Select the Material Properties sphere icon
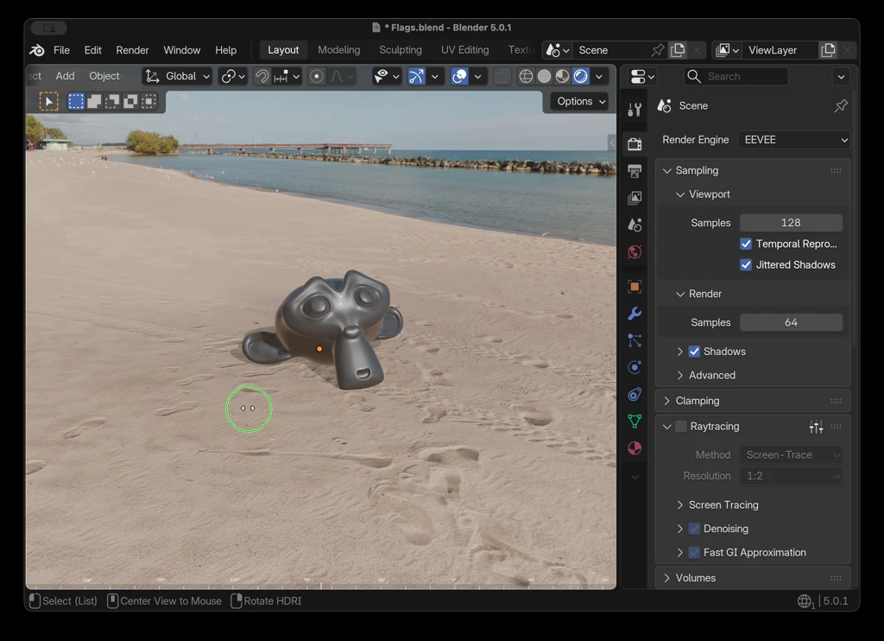Screen dimensions: 884x641 635,448
